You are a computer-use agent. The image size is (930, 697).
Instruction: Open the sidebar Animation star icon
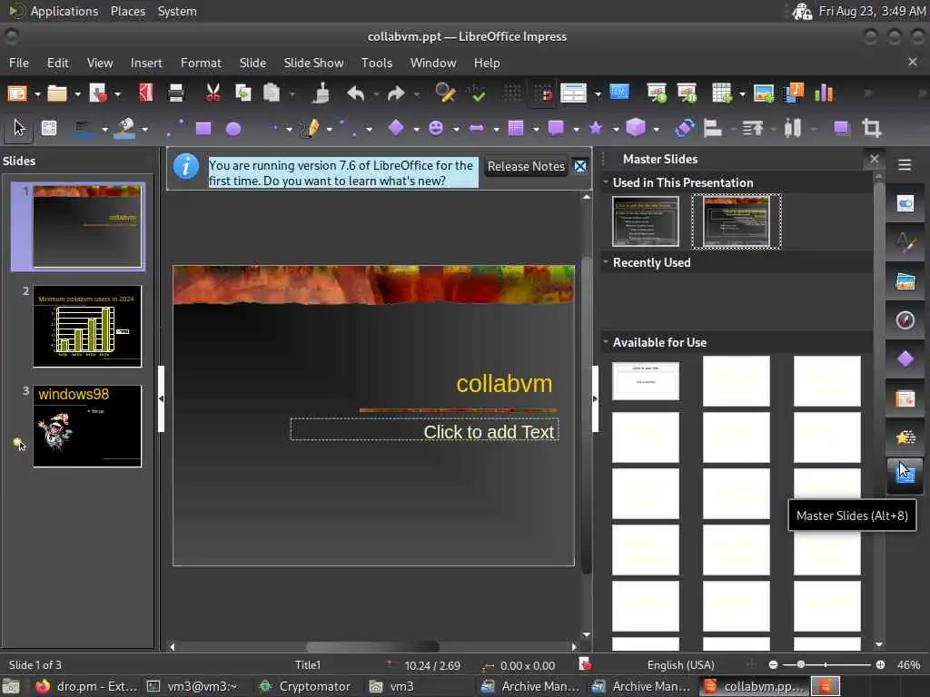pyautogui.click(x=905, y=438)
